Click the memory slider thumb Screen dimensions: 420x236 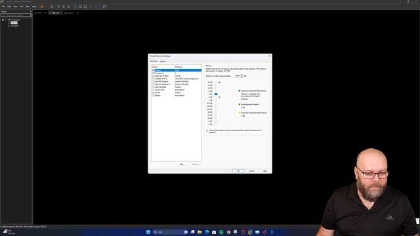[216, 94]
